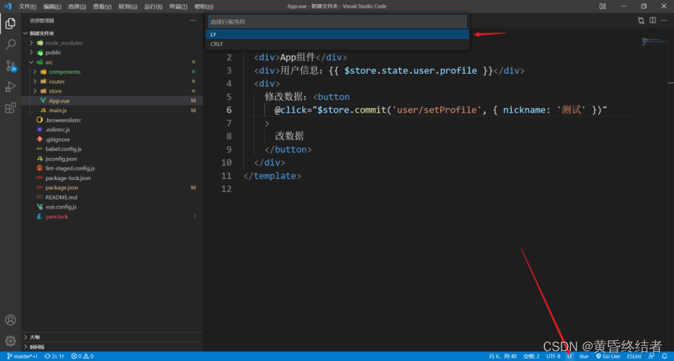Open the Explorer panel more actions ellipsis
The height and width of the screenshot is (361, 674).
[x=193, y=21]
